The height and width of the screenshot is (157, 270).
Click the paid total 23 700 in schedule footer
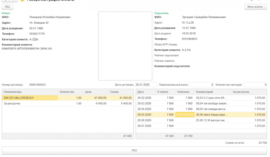(188, 136)
